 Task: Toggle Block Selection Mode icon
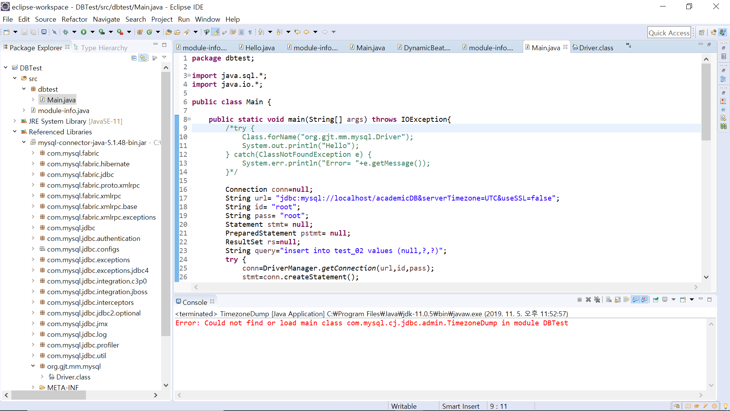click(x=241, y=32)
